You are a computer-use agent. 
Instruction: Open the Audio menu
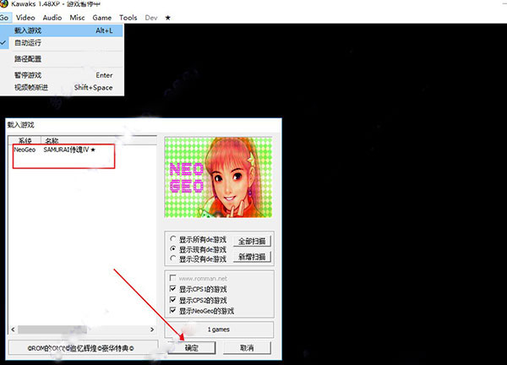(52, 18)
